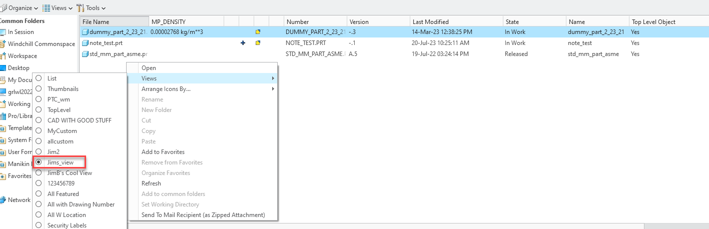Open Windchill Commonspace from Common Folders

(41, 44)
